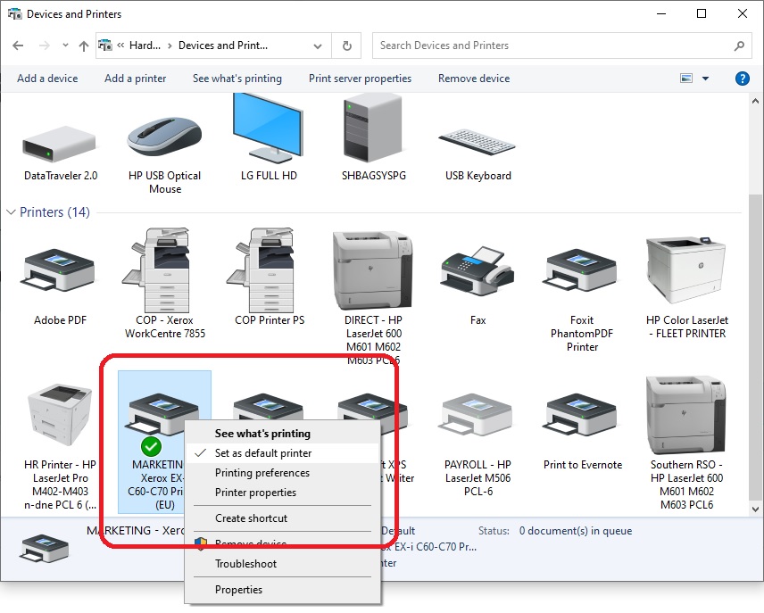Select DIRECT - HP LaserJet 600 printer
The height and width of the screenshot is (613, 764).
coord(373,270)
